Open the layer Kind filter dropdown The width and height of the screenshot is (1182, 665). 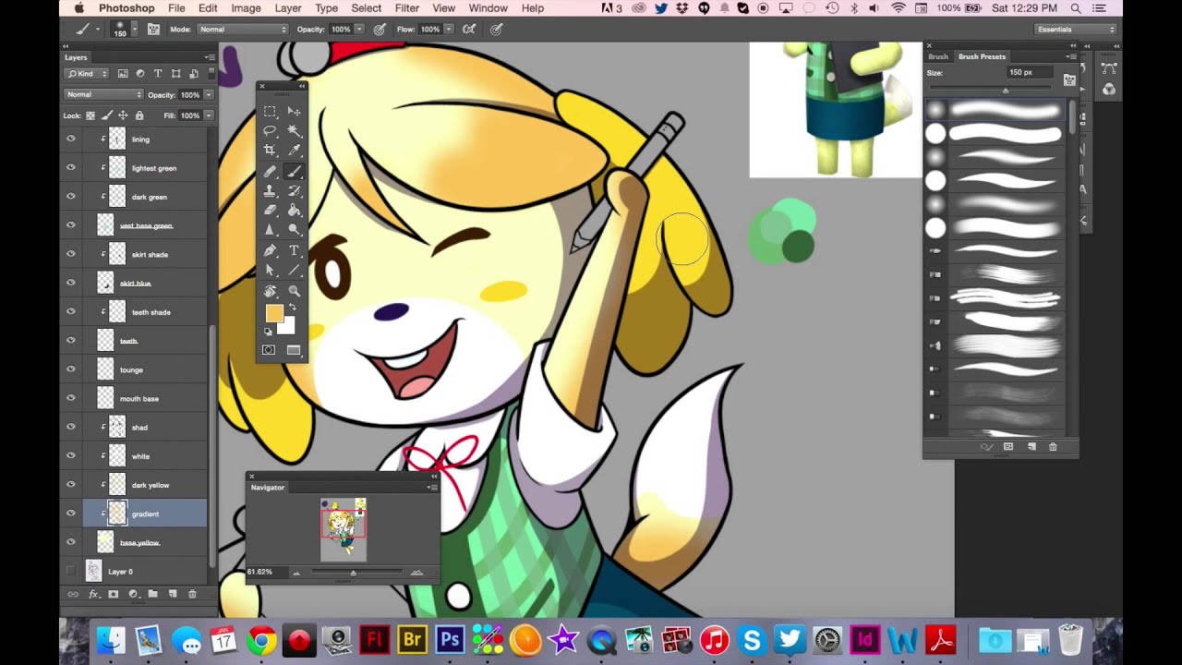coord(86,73)
